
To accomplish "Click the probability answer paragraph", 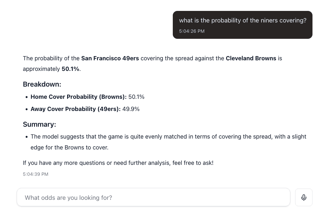I will pyautogui.click(x=152, y=63).
